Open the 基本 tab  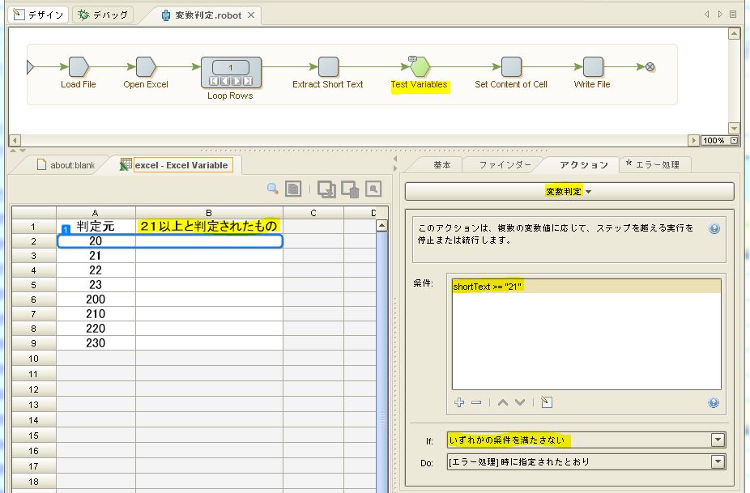point(442,165)
